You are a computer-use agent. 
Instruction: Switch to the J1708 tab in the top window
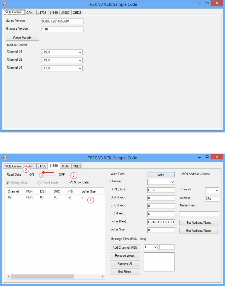coord(42,13)
